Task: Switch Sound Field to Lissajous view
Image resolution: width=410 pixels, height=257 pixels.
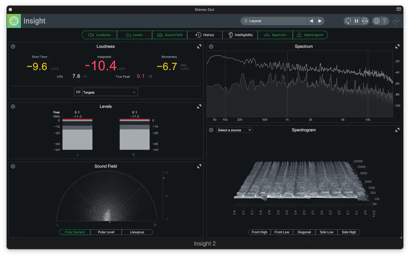Action: point(137,232)
